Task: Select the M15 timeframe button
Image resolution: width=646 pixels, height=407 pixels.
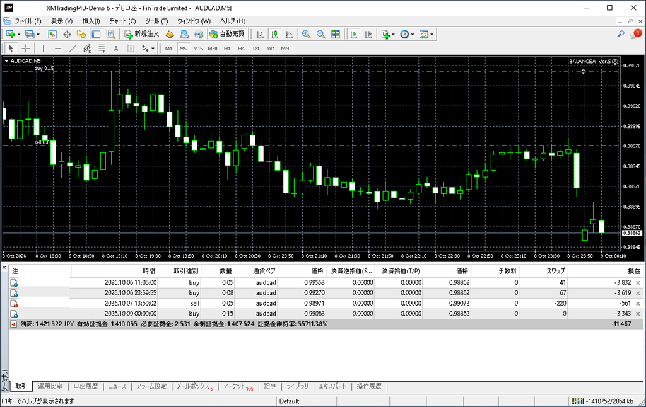Action: 197,49
